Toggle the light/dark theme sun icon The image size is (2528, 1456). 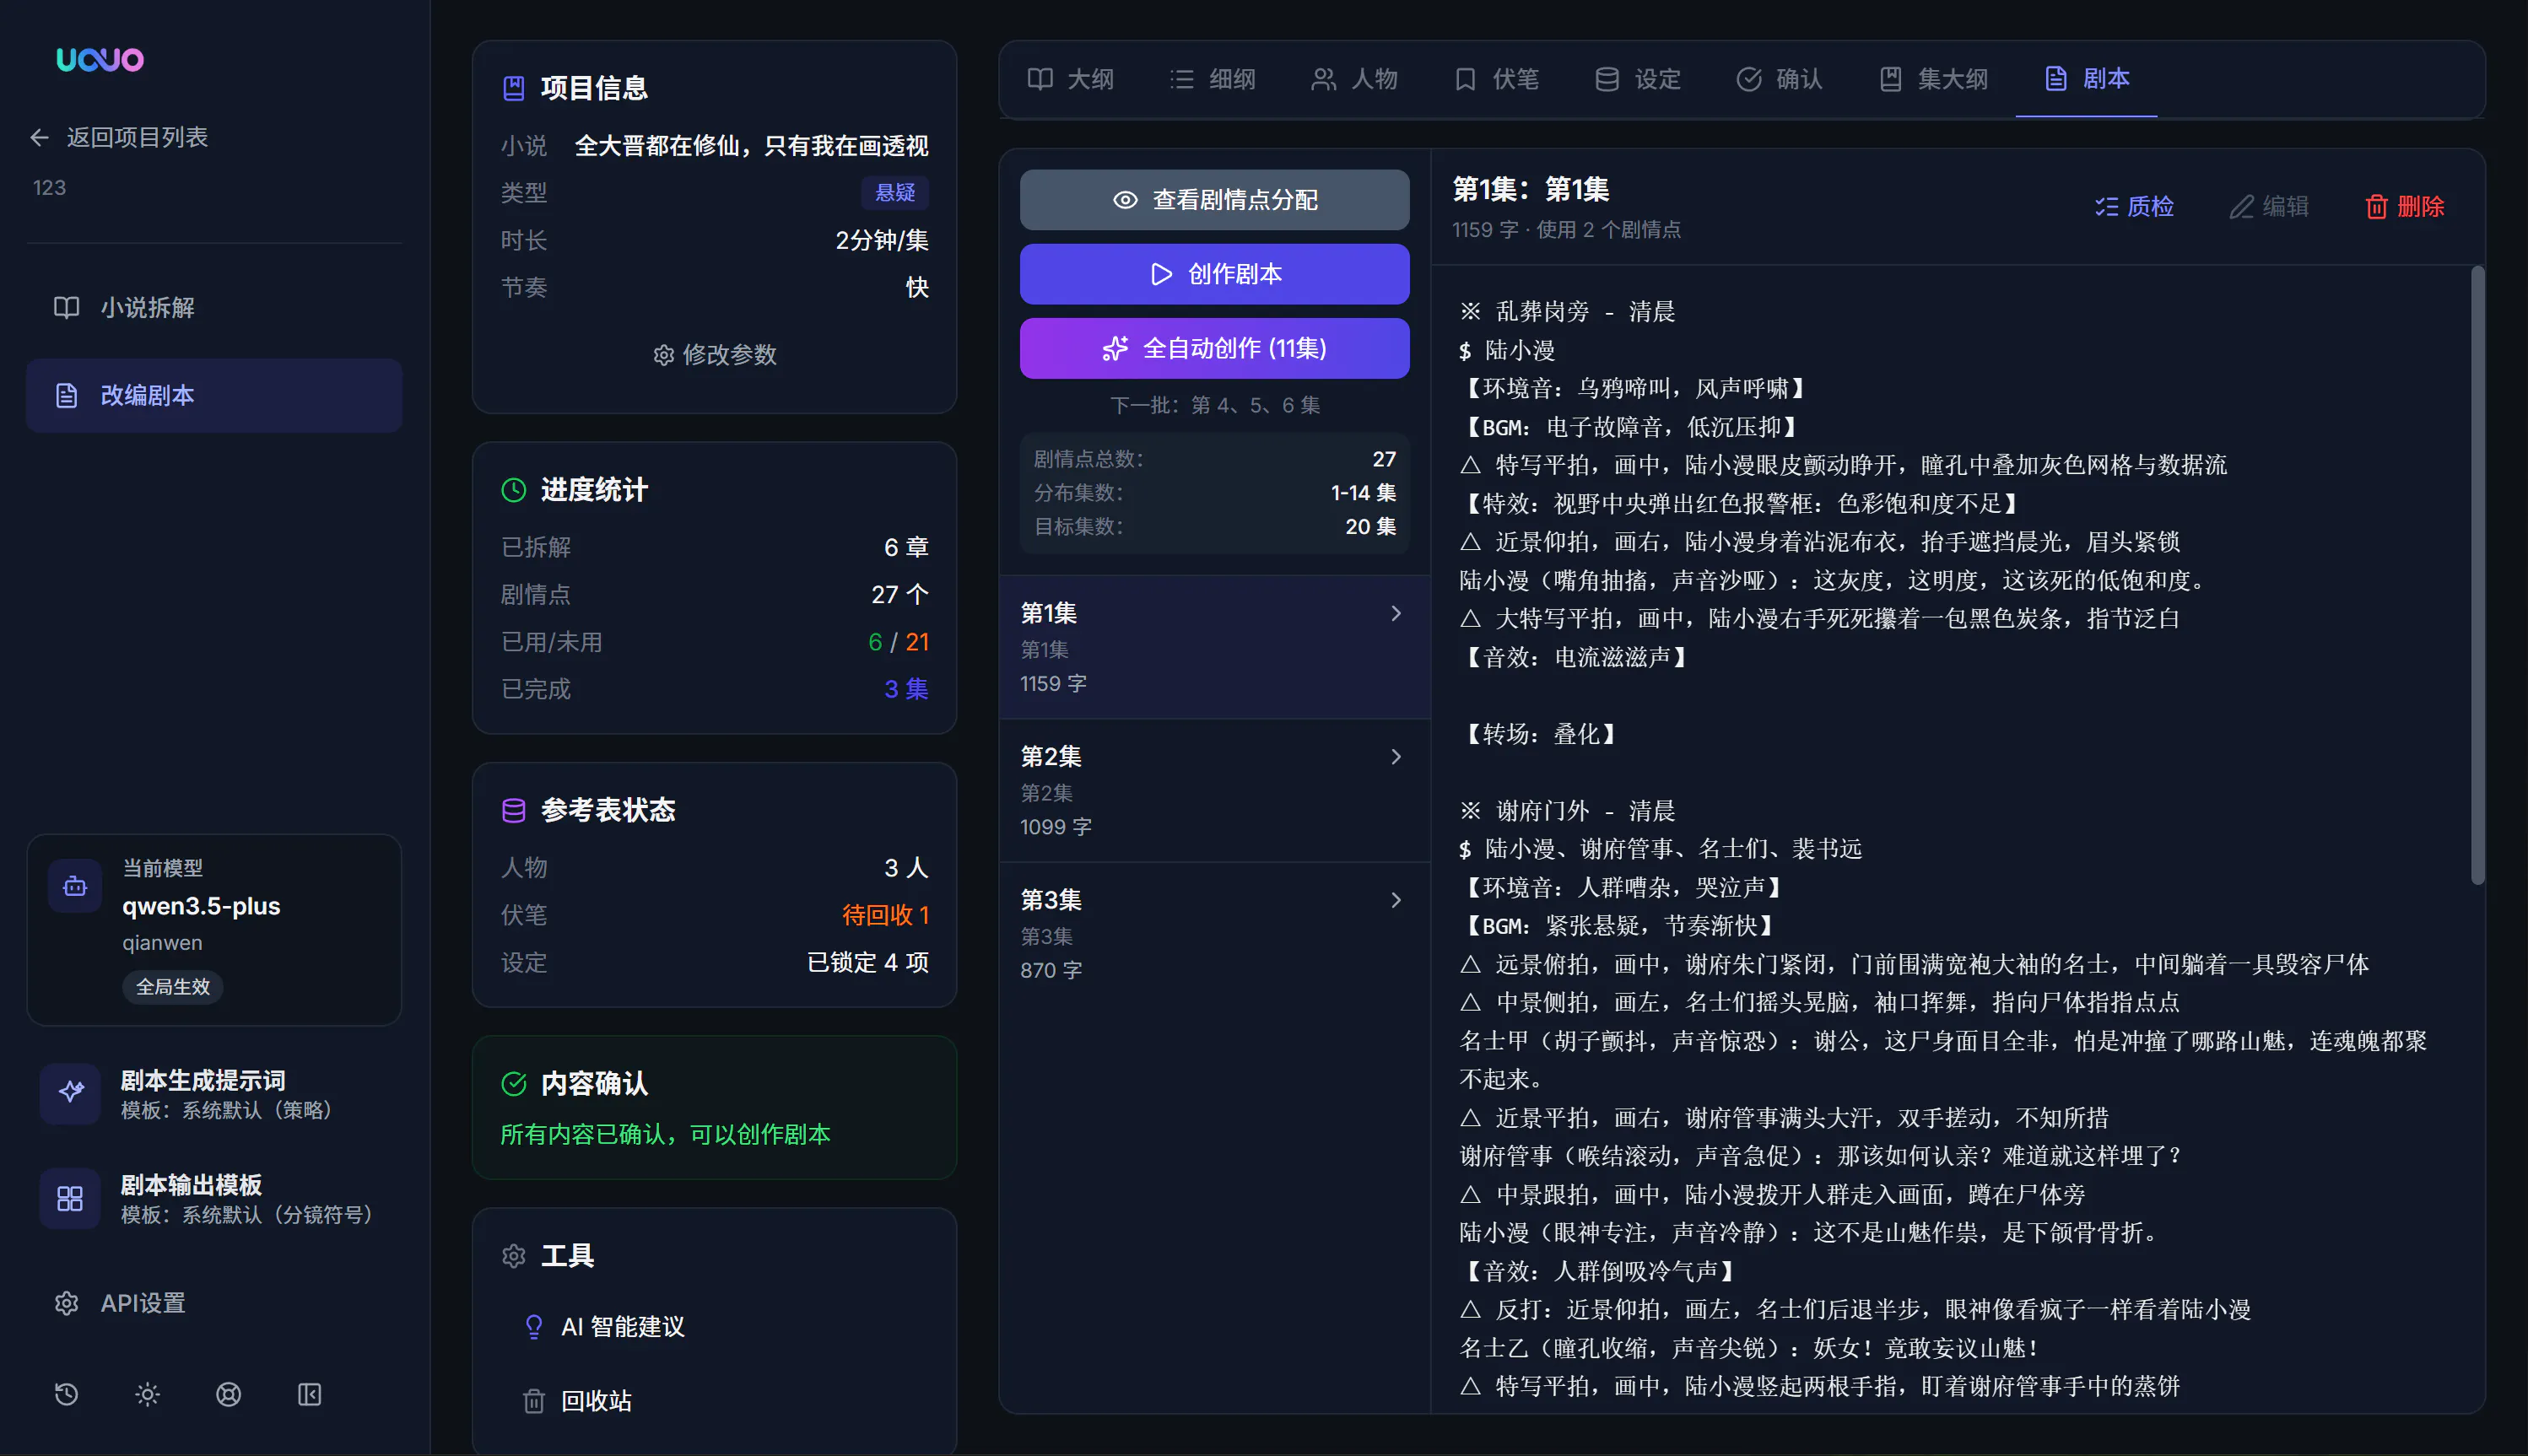(147, 1394)
